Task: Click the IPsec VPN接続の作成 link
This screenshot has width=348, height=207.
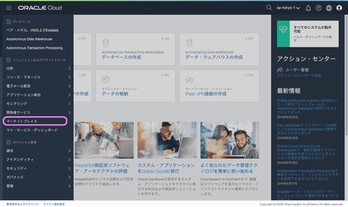Action: coord(206,94)
